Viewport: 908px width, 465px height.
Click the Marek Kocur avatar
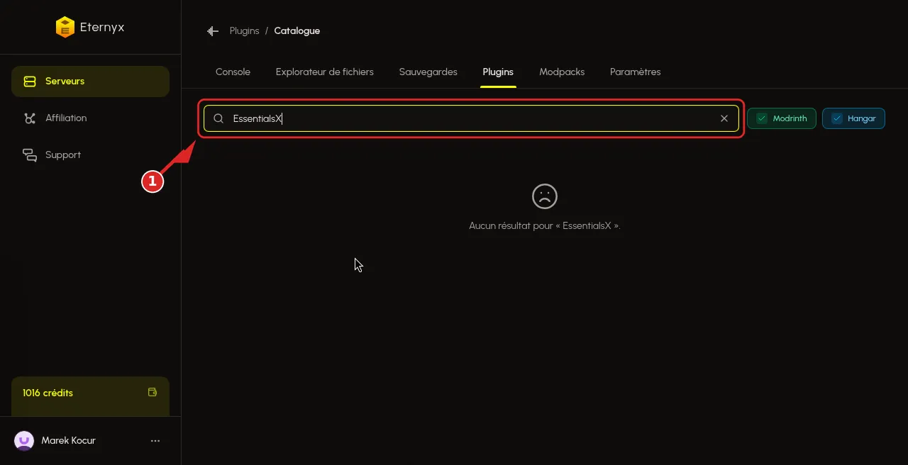(x=24, y=441)
